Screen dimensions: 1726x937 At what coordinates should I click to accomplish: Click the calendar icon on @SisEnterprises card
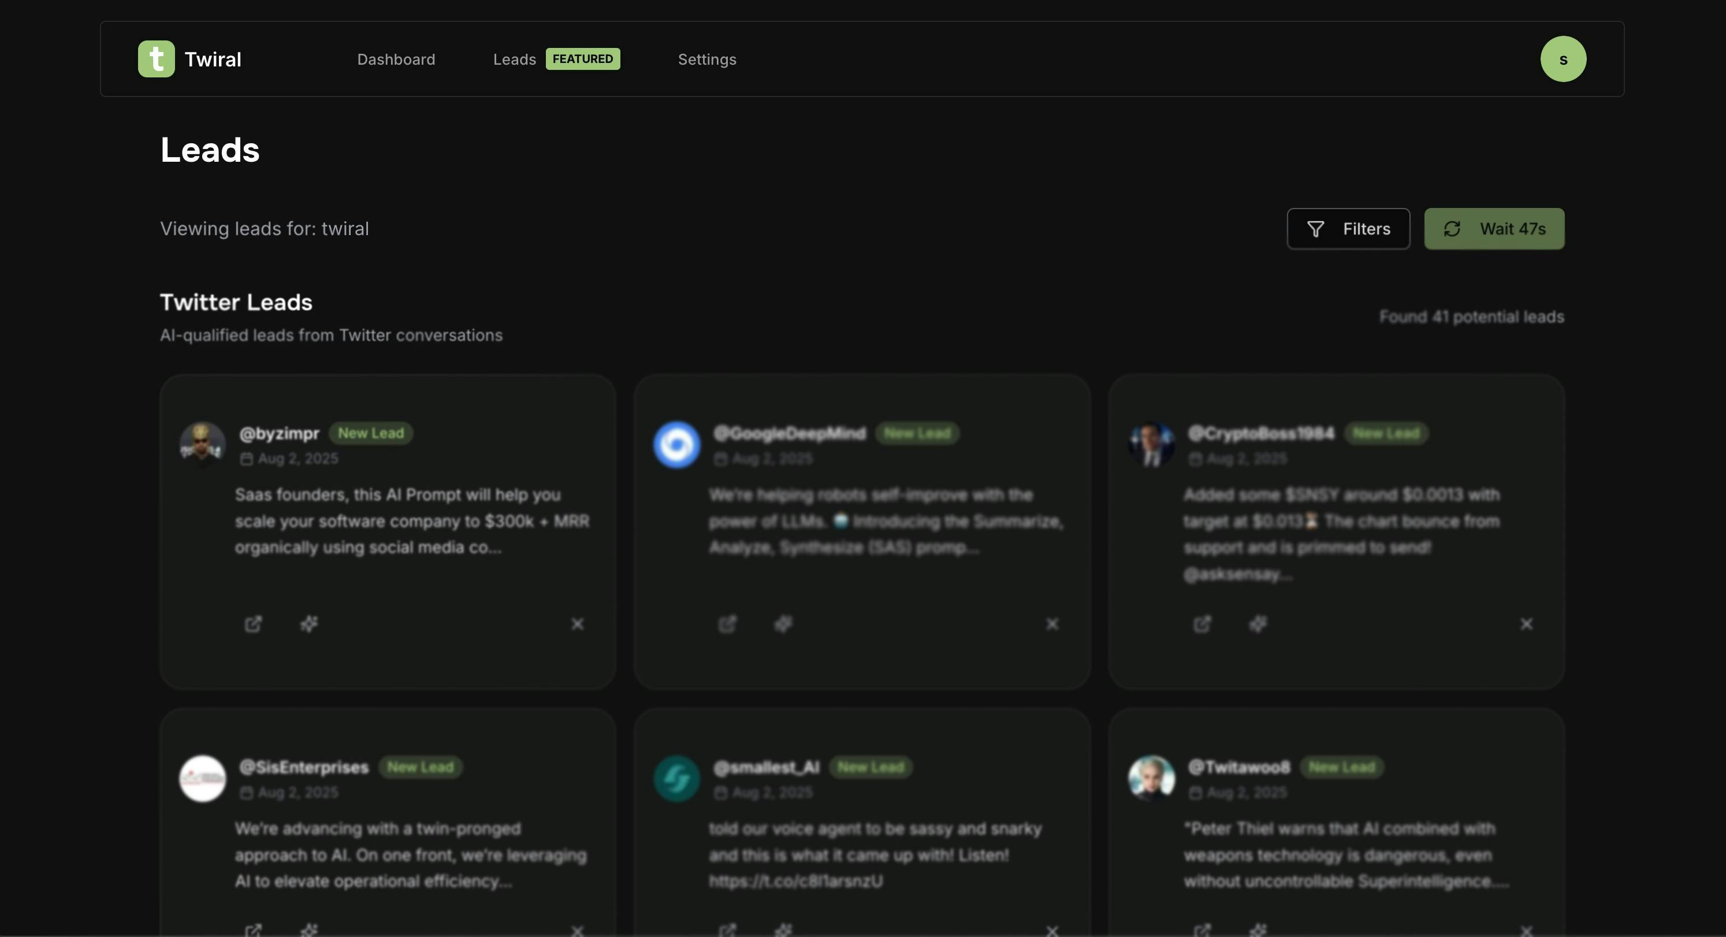(x=247, y=792)
